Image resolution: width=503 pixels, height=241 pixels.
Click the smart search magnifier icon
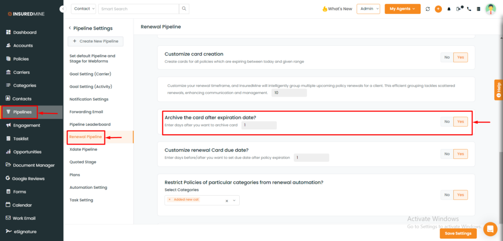(x=184, y=9)
